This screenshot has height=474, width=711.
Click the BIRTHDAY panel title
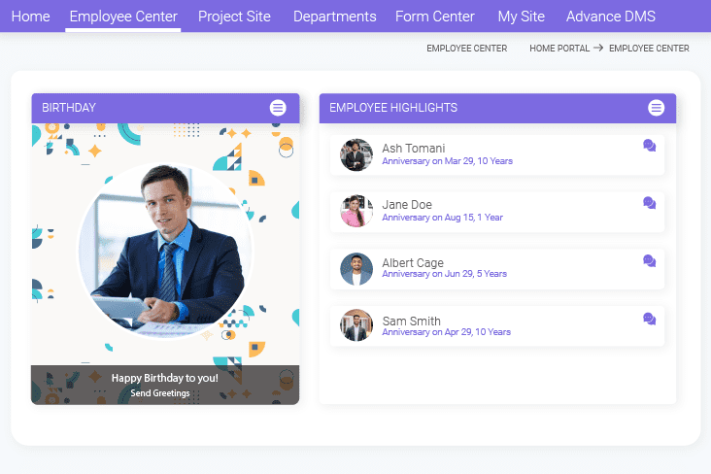point(69,108)
